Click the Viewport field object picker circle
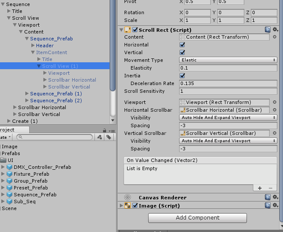Viewport: 283px width, 232px height. pos(274,102)
